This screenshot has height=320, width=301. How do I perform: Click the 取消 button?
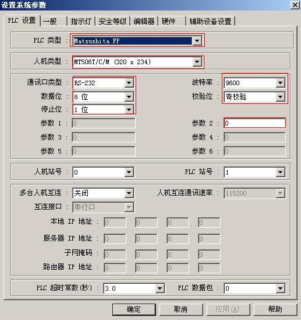click(x=180, y=309)
